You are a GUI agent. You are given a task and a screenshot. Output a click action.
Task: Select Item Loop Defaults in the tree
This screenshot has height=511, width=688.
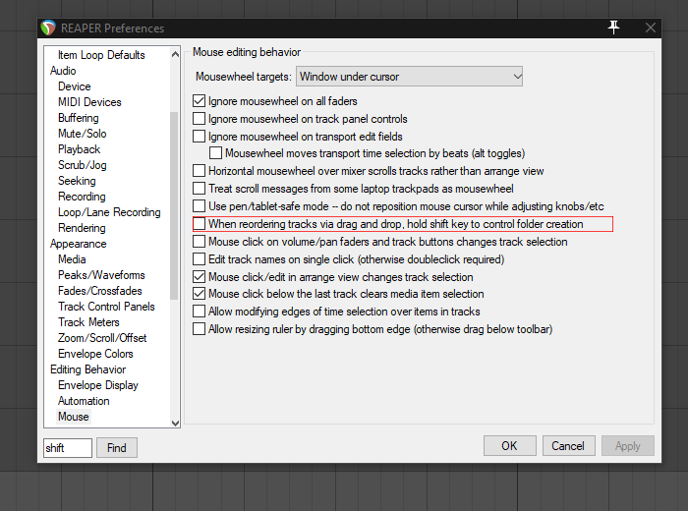[101, 55]
